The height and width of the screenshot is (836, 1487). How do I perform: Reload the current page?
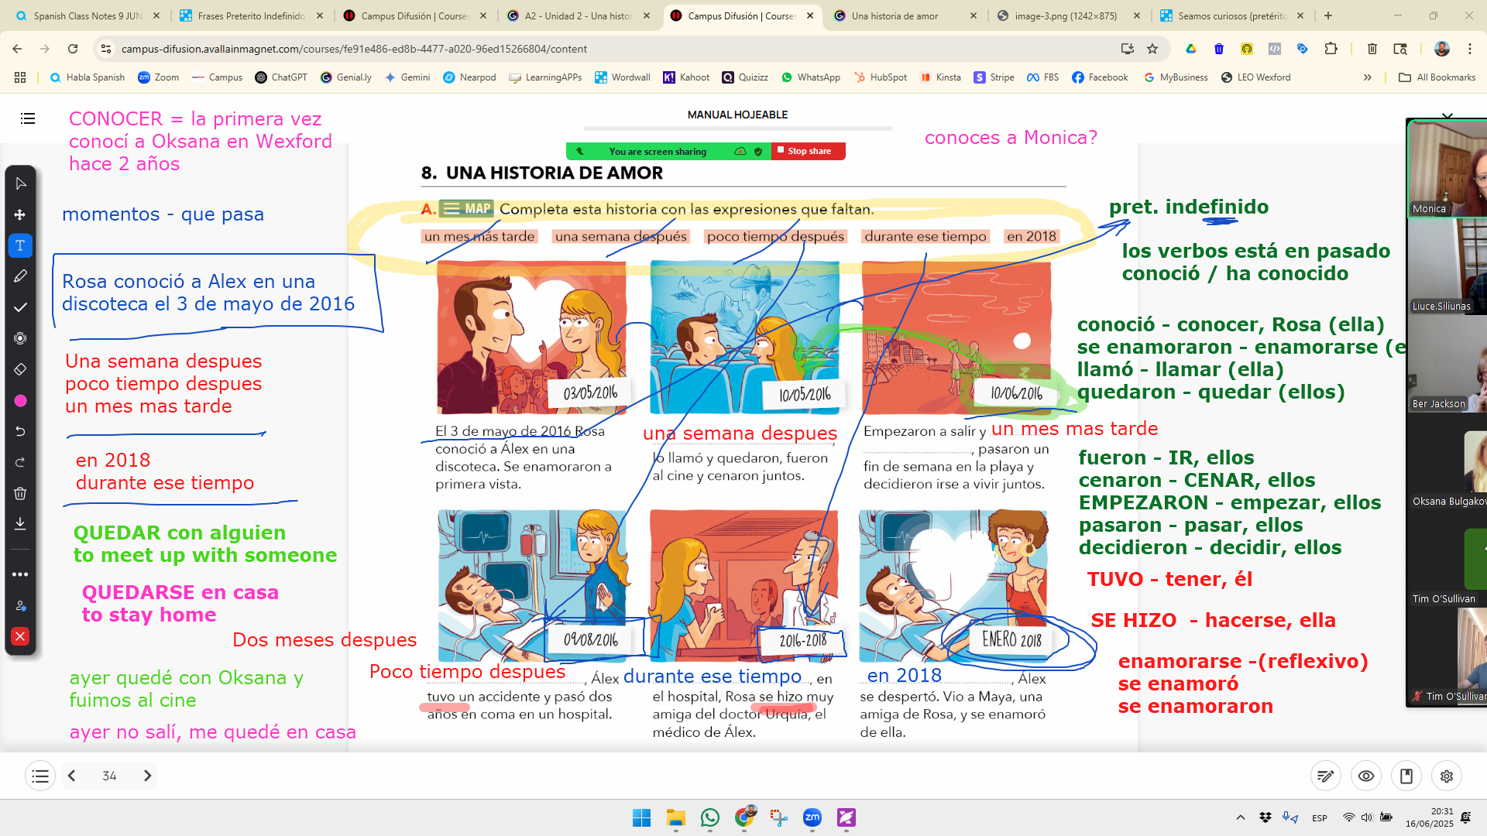73,49
